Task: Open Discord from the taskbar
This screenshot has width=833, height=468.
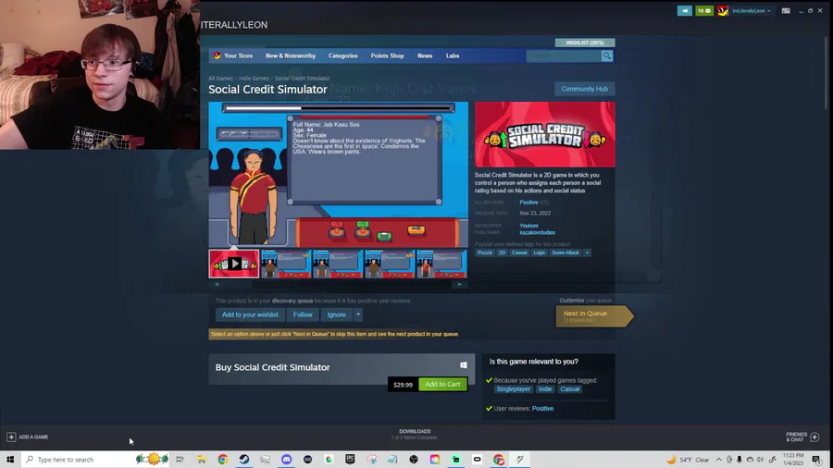Action: tap(286, 460)
